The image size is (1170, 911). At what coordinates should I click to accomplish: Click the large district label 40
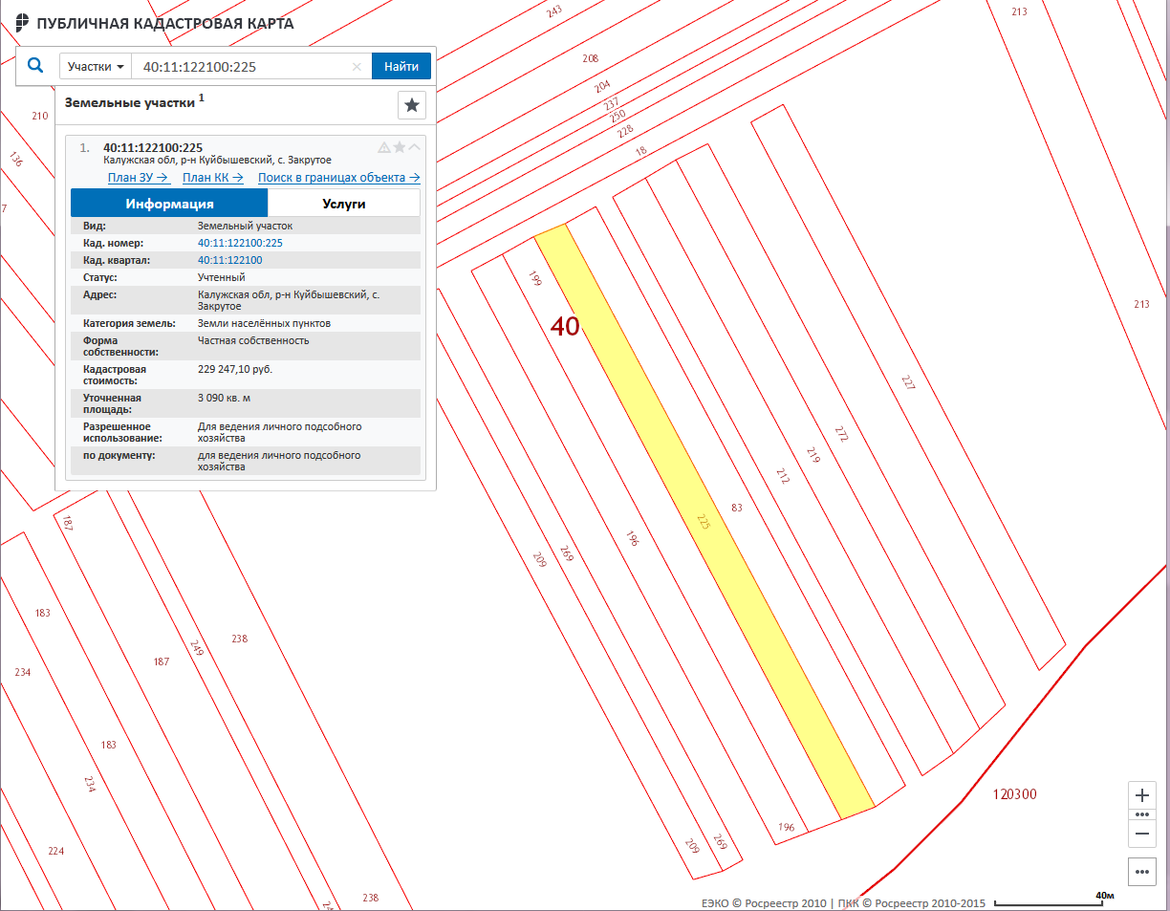tap(565, 326)
